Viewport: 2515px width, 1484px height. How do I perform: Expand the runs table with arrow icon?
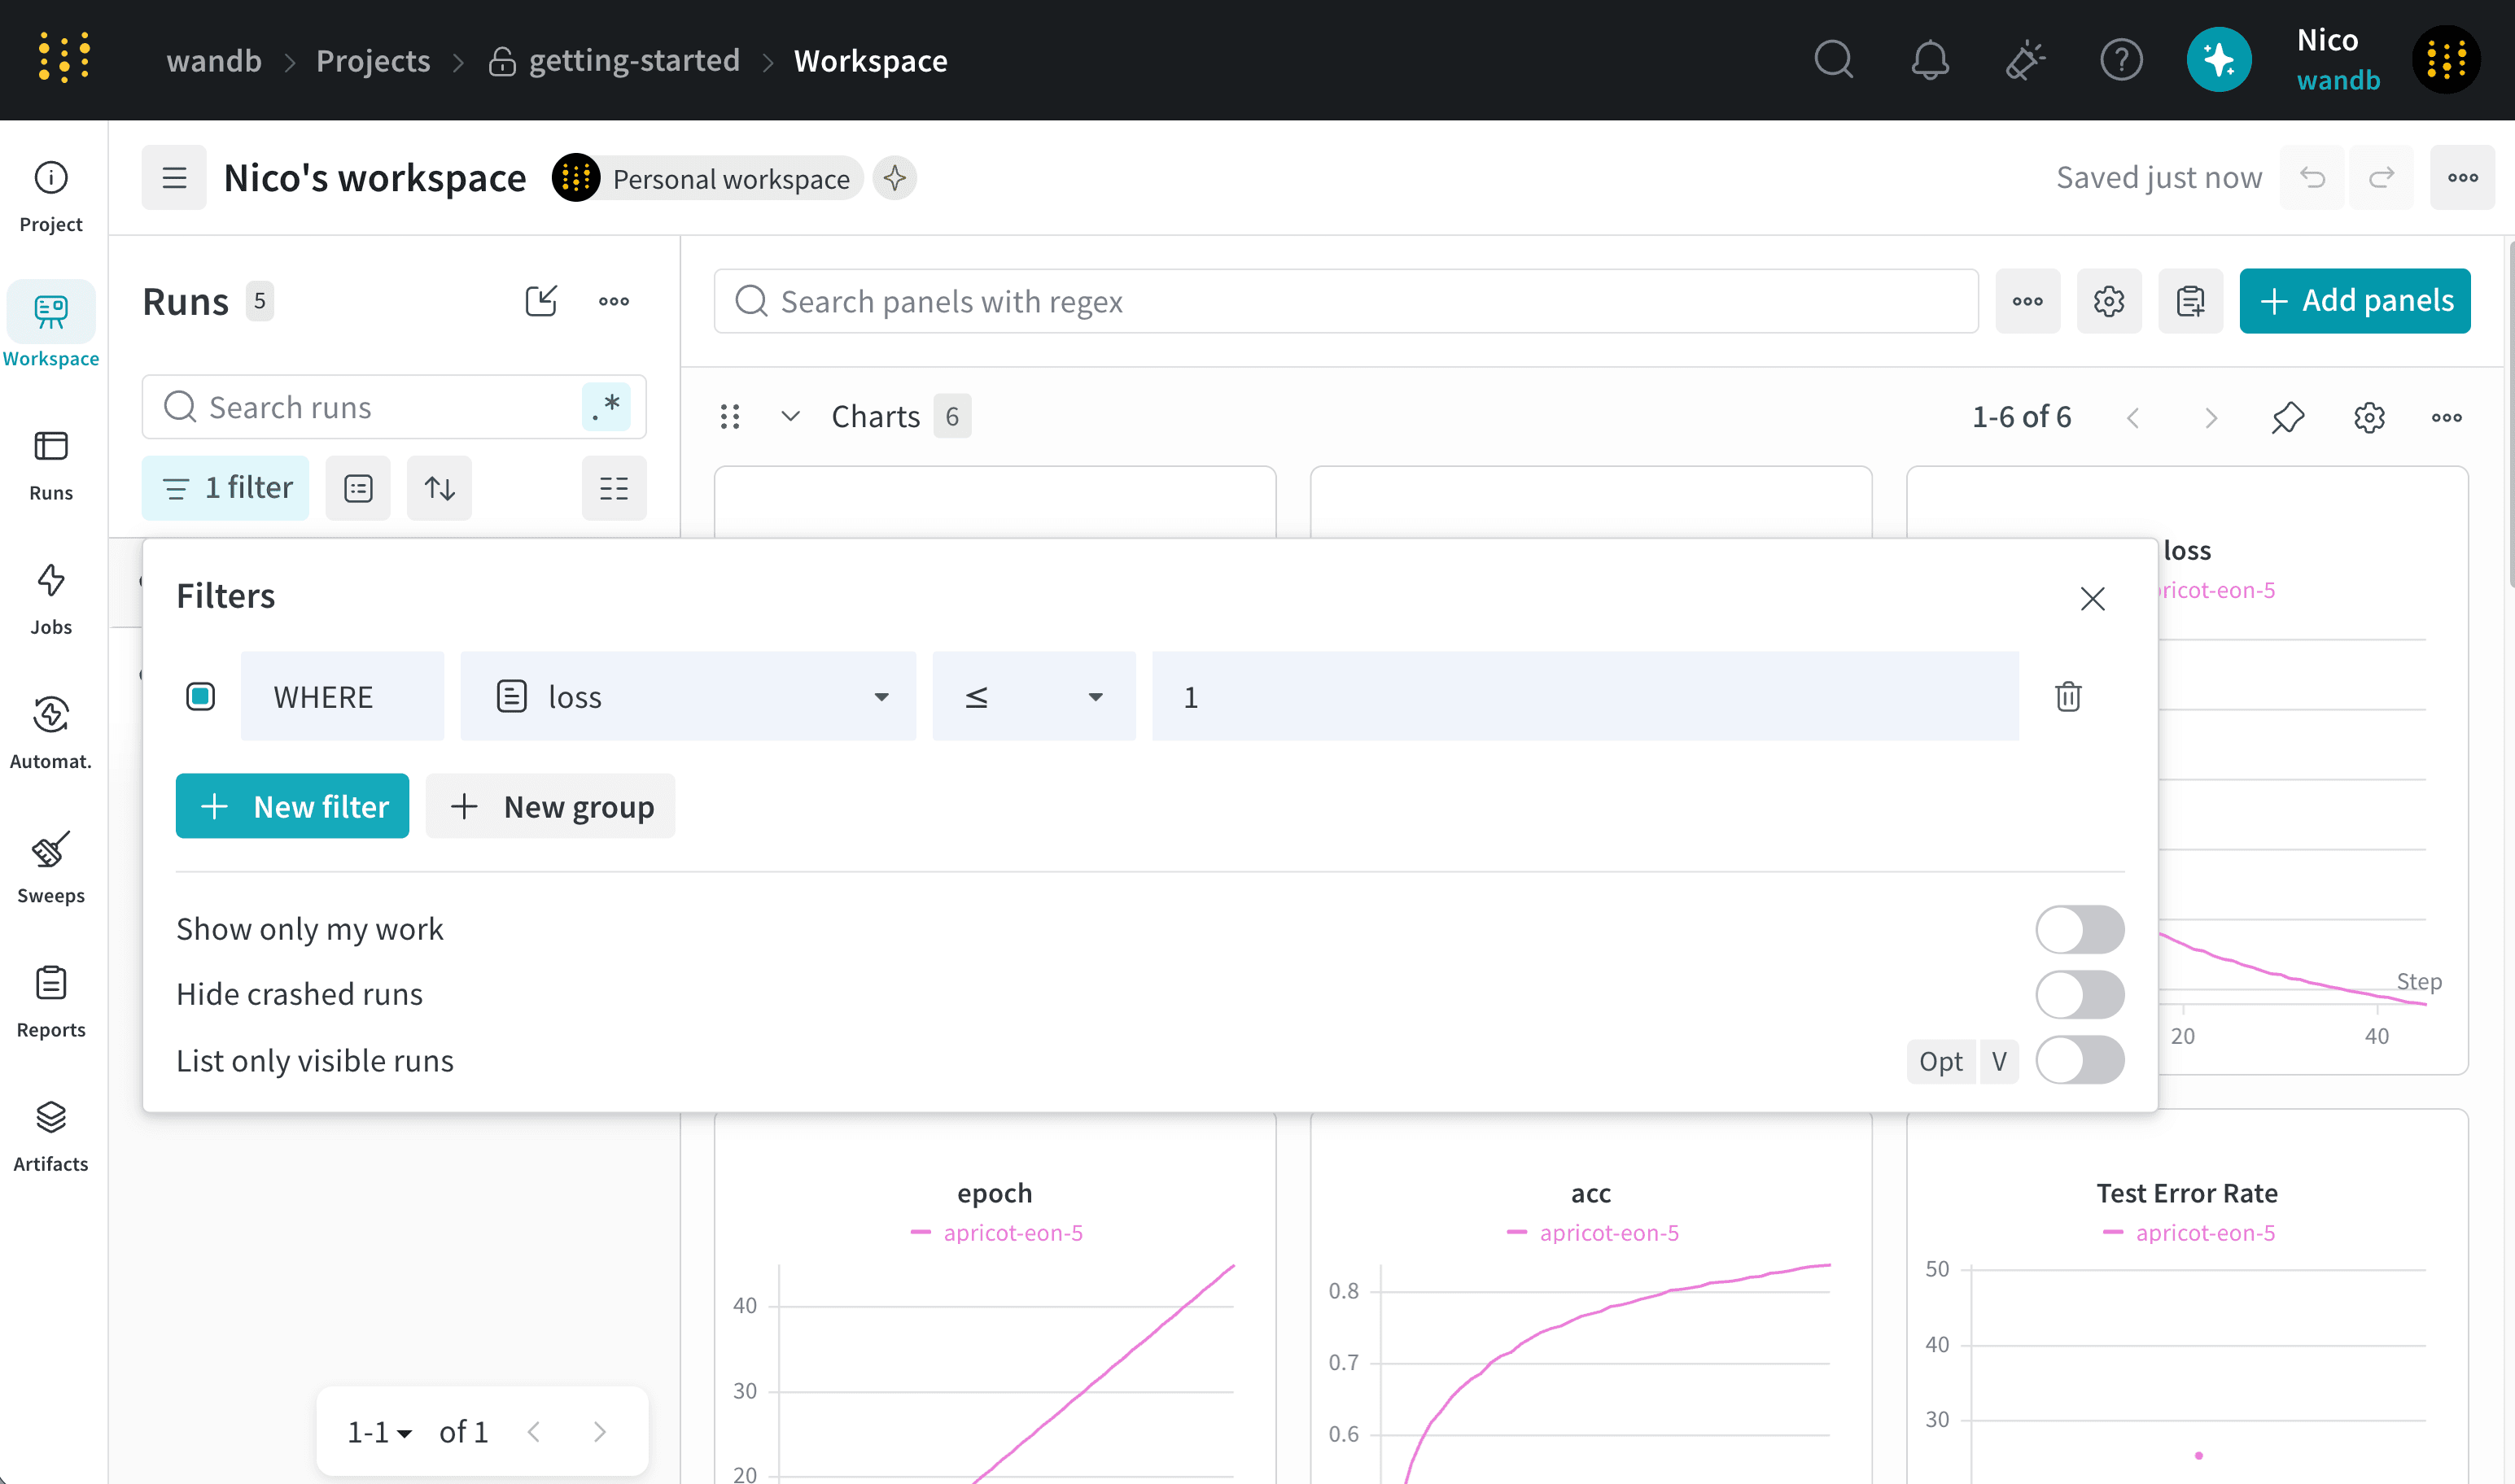click(x=541, y=301)
